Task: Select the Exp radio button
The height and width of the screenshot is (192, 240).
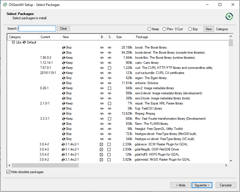Action: [190, 29]
